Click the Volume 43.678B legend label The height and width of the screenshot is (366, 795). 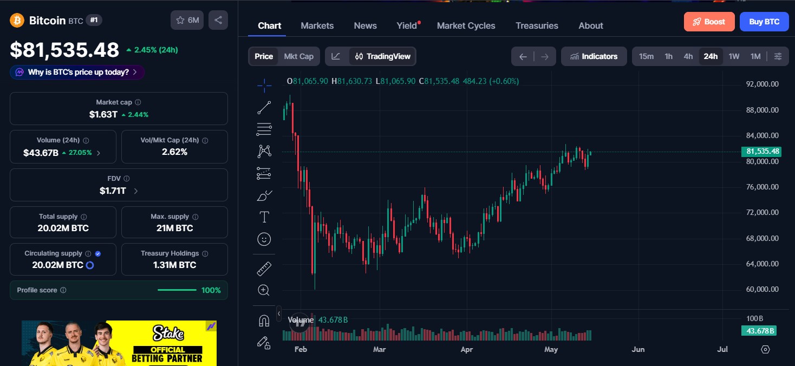(x=317, y=320)
